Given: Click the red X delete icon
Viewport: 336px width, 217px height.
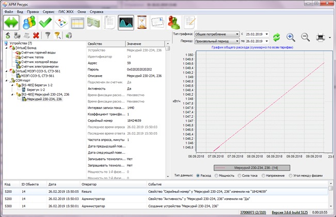Looking at the screenshot, I should click(36, 35).
